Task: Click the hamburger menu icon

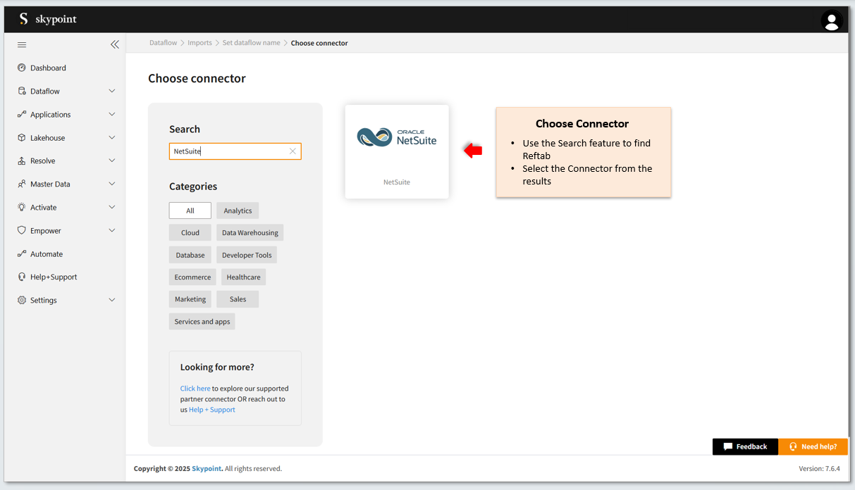Action: click(22, 45)
